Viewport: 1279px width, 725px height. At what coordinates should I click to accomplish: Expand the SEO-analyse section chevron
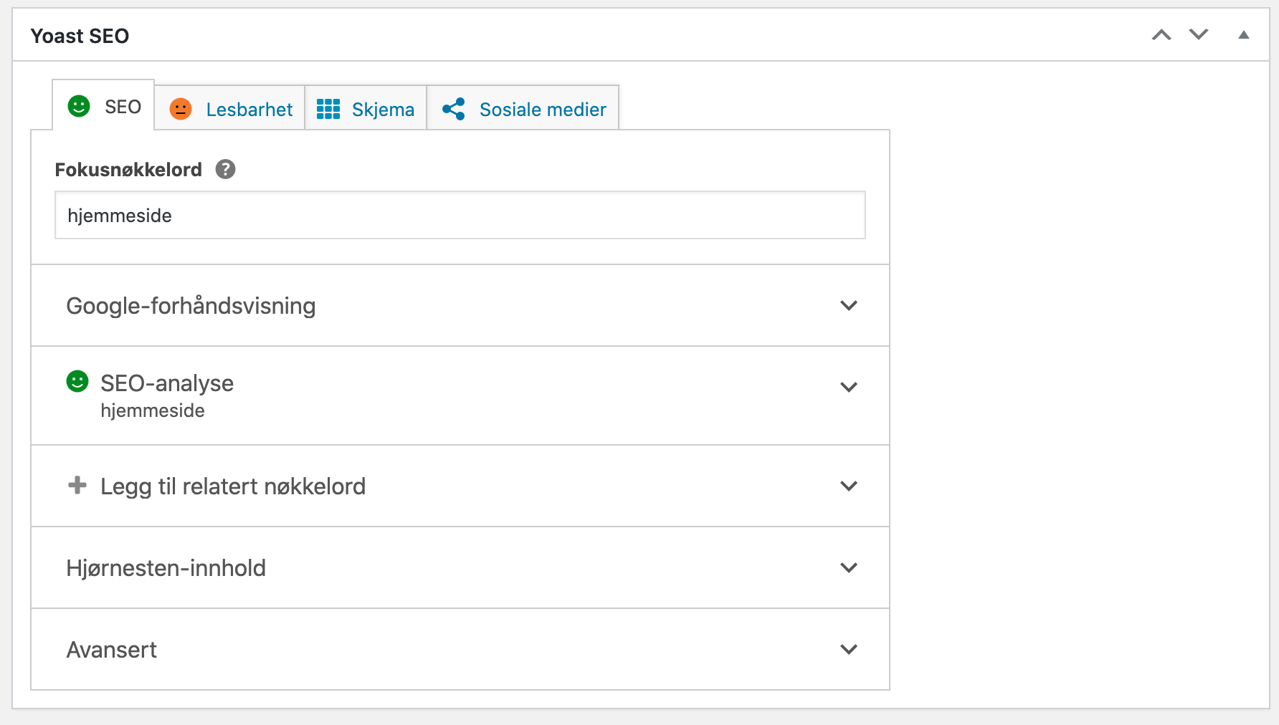click(849, 388)
